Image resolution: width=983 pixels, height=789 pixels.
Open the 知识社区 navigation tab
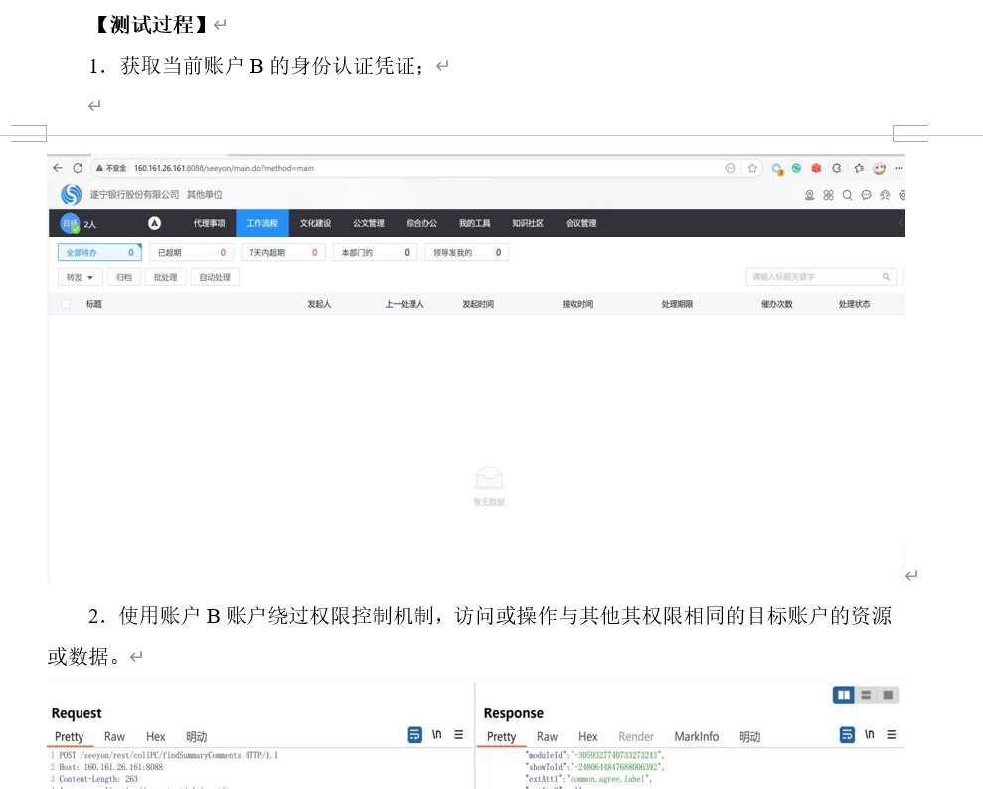[x=528, y=223]
